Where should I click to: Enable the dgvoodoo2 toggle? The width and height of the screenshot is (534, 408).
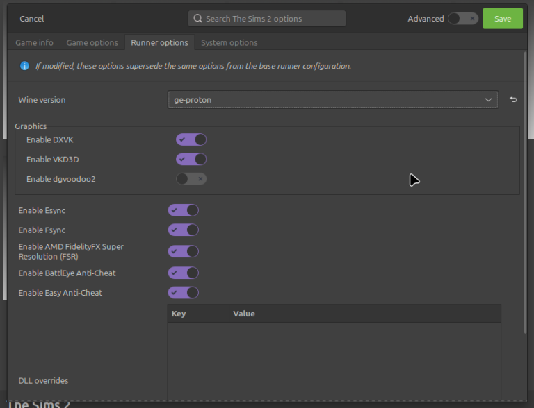pyautogui.click(x=191, y=179)
